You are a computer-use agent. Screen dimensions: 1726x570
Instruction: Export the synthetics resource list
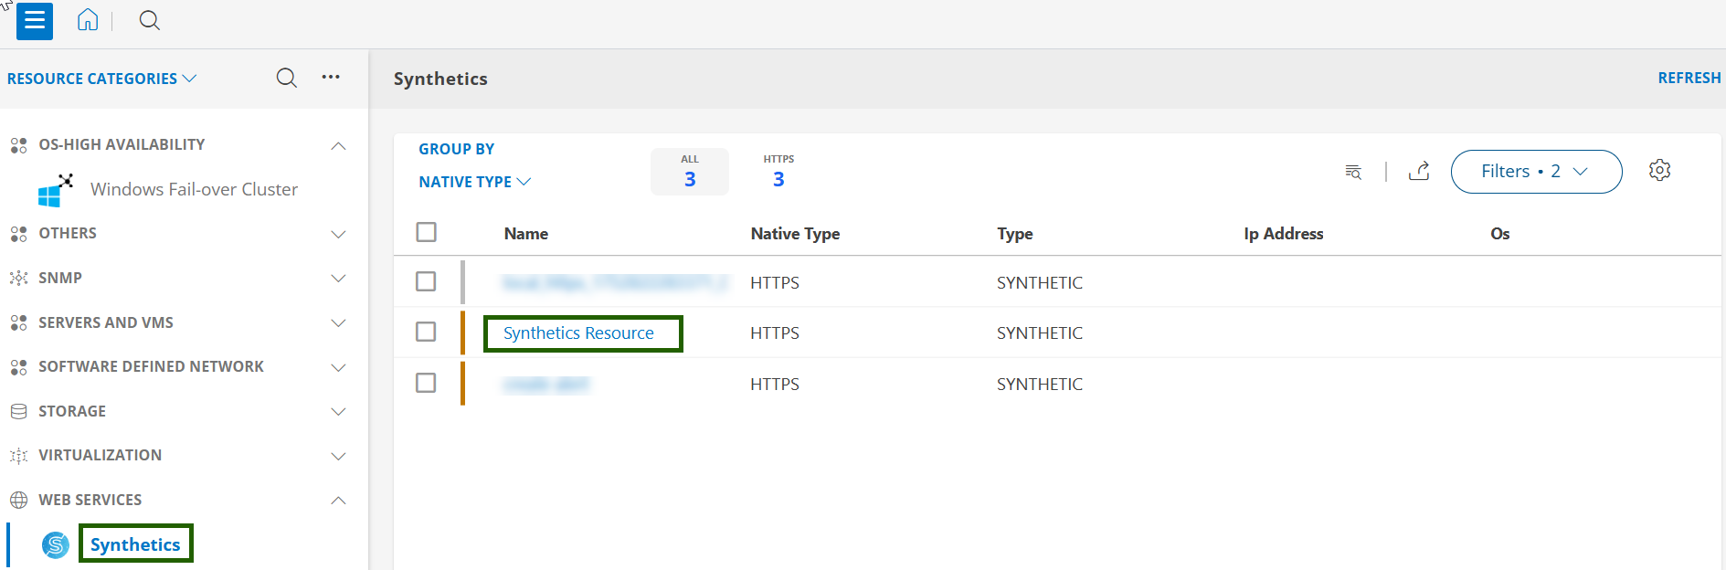pos(1419,171)
